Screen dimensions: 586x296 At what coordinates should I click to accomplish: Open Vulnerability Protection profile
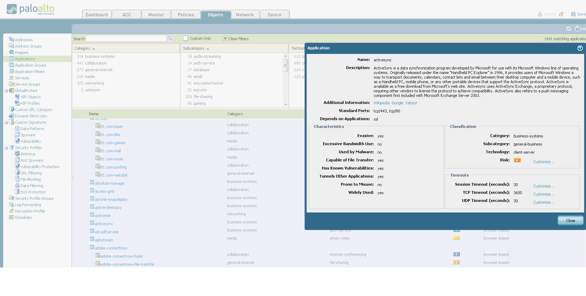pyautogui.click(x=40, y=167)
